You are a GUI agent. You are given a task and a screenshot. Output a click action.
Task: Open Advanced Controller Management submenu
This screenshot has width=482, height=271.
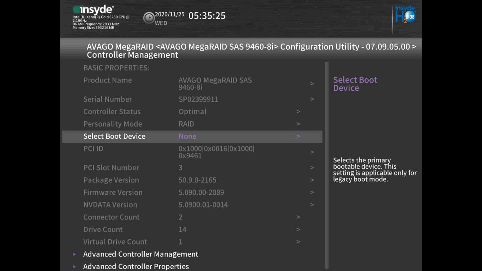[x=140, y=254]
